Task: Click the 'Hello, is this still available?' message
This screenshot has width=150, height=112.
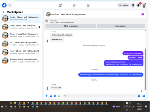Action: pyautogui.click(x=62, y=35)
